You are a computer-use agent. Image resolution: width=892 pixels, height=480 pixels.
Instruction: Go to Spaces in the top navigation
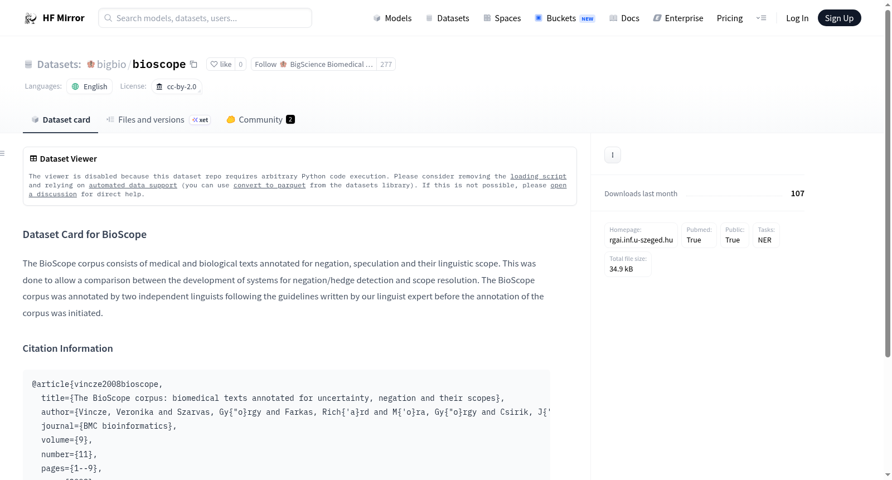[x=502, y=18]
